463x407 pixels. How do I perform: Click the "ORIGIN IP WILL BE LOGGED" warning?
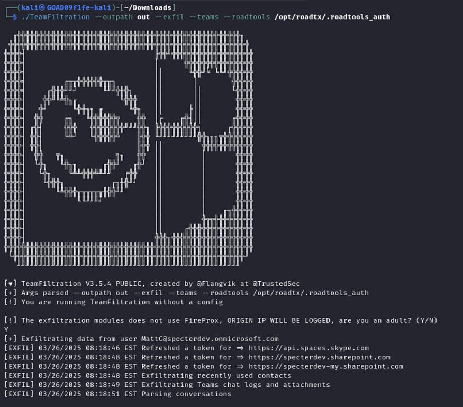click(x=278, y=320)
